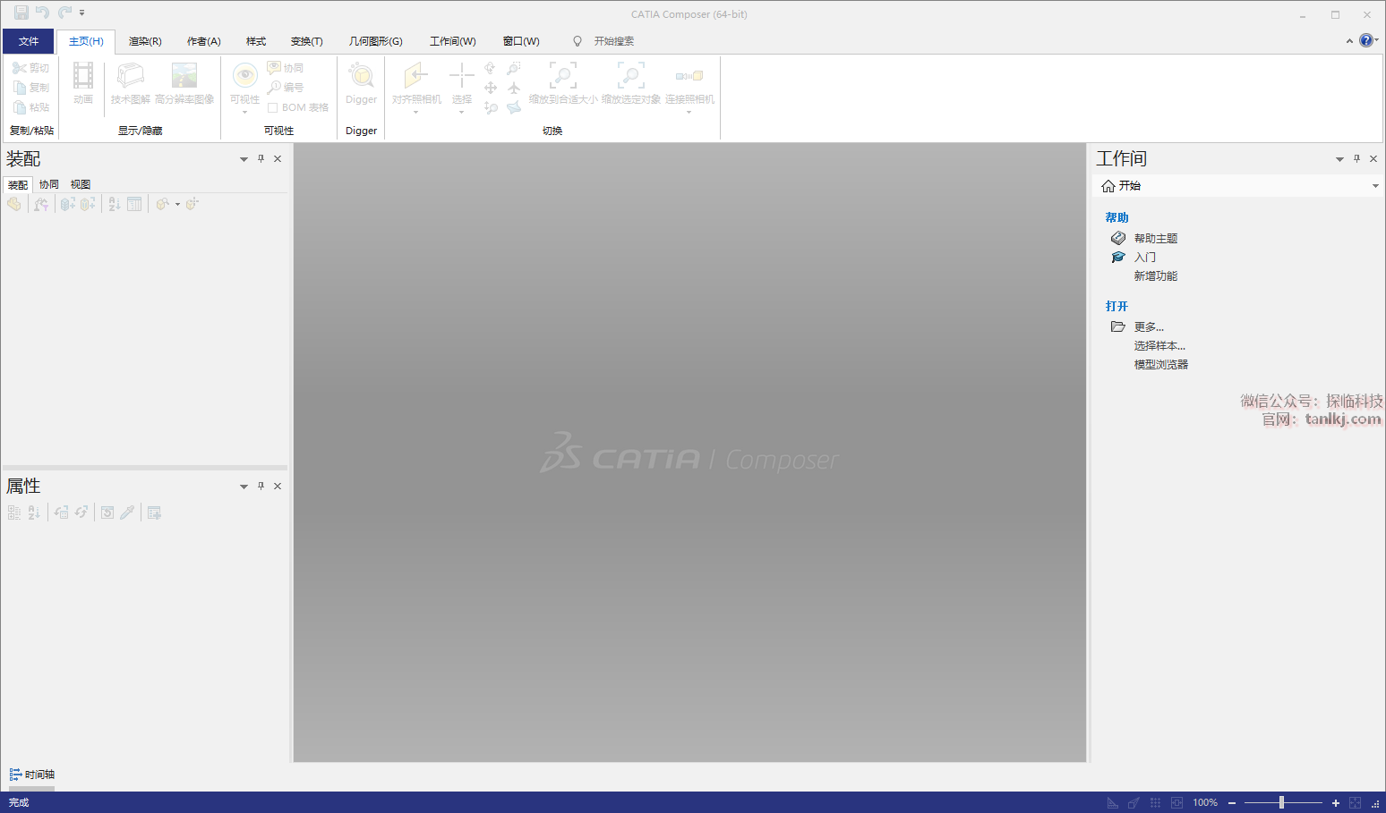The image size is (1386, 813).
Task: Open the 开始 workshop dropdown
Action: tap(1375, 186)
